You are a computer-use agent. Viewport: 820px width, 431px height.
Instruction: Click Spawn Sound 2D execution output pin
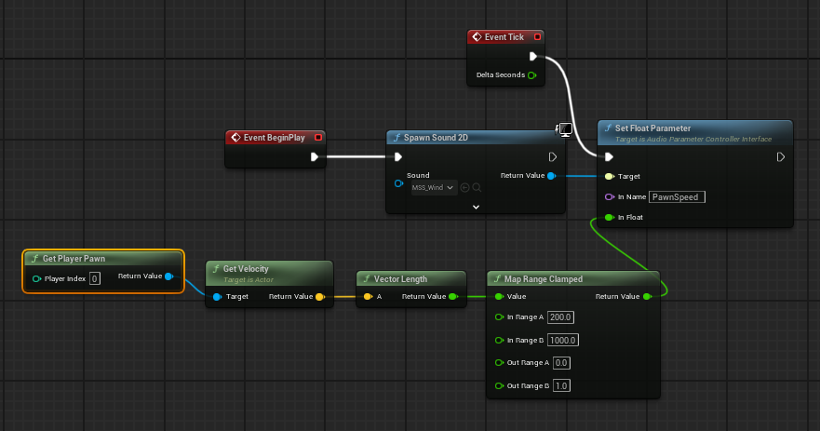tap(552, 156)
